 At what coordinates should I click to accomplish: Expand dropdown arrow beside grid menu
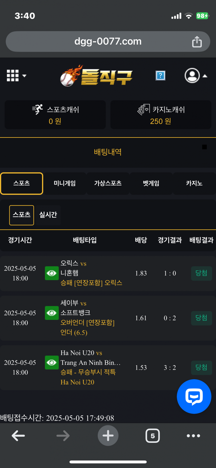(x=24, y=76)
